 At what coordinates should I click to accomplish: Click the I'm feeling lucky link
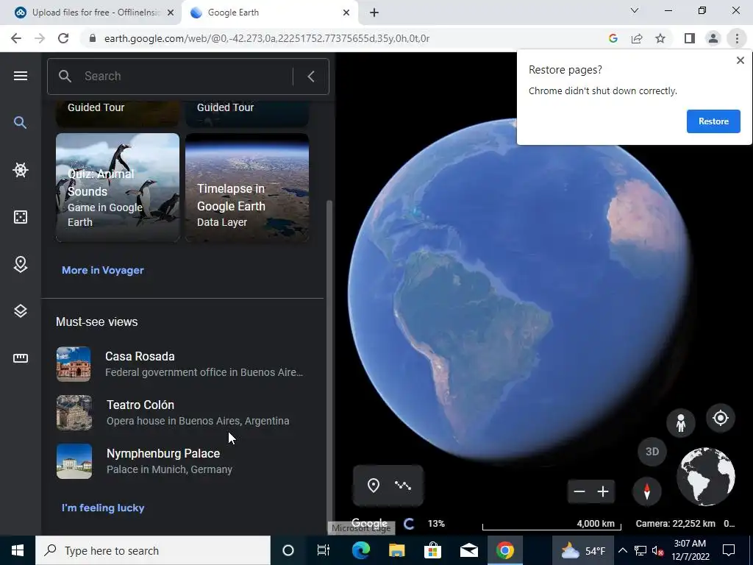click(x=103, y=508)
